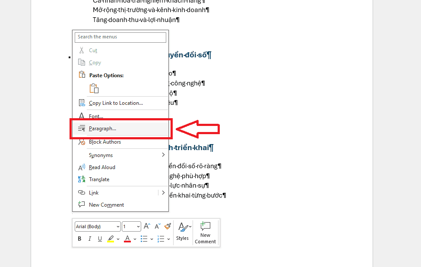
Task: Click the Copy Link to Location icon
Action: pos(82,103)
